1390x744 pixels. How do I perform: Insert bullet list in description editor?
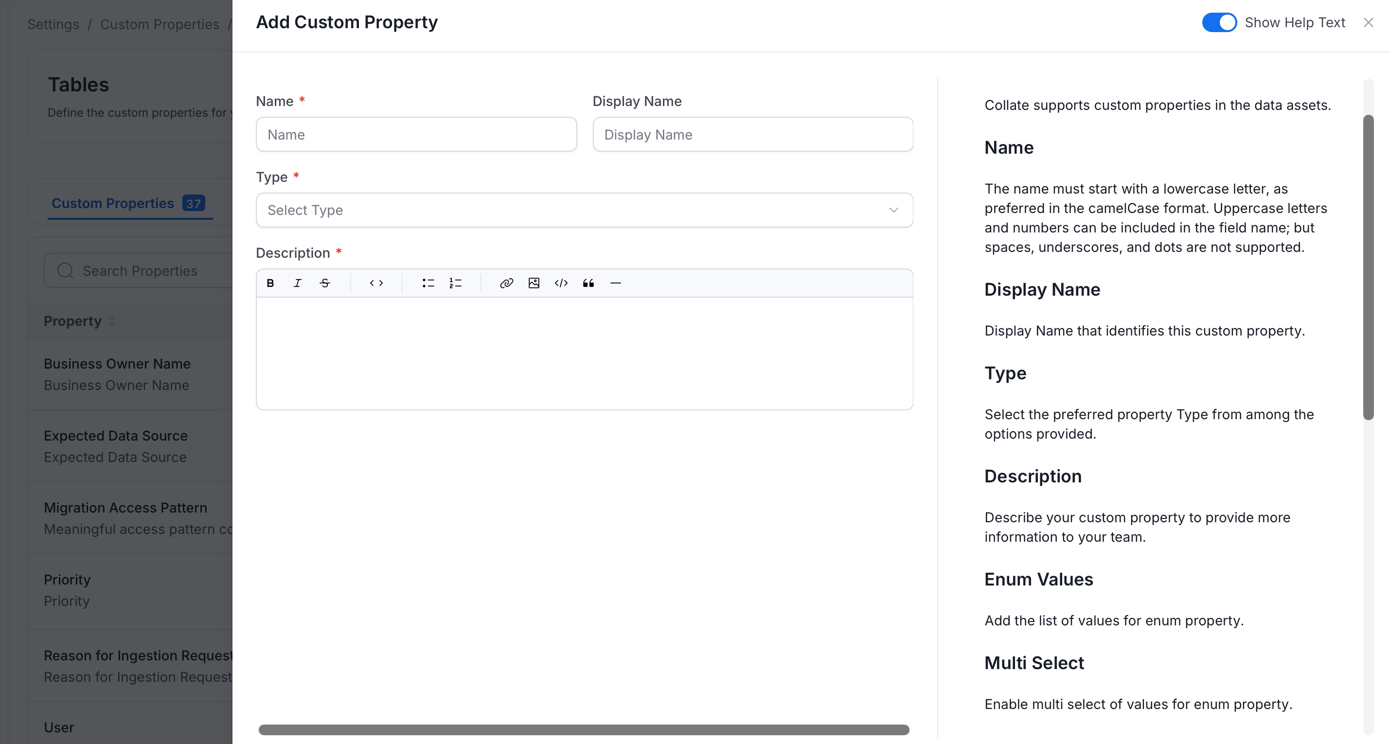[428, 283]
